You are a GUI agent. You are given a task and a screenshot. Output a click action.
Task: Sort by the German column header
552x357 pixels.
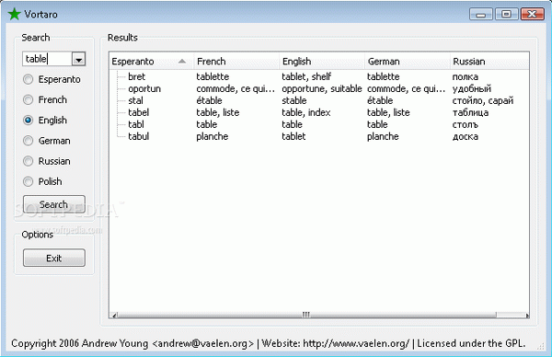(408, 62)
